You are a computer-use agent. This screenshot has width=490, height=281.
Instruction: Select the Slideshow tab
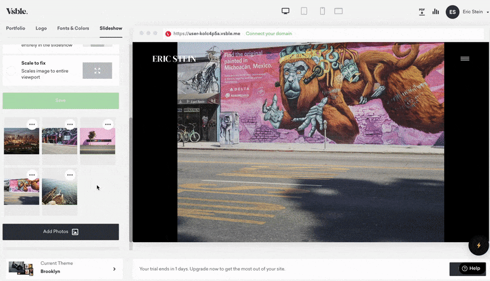[x=111, y=28]
